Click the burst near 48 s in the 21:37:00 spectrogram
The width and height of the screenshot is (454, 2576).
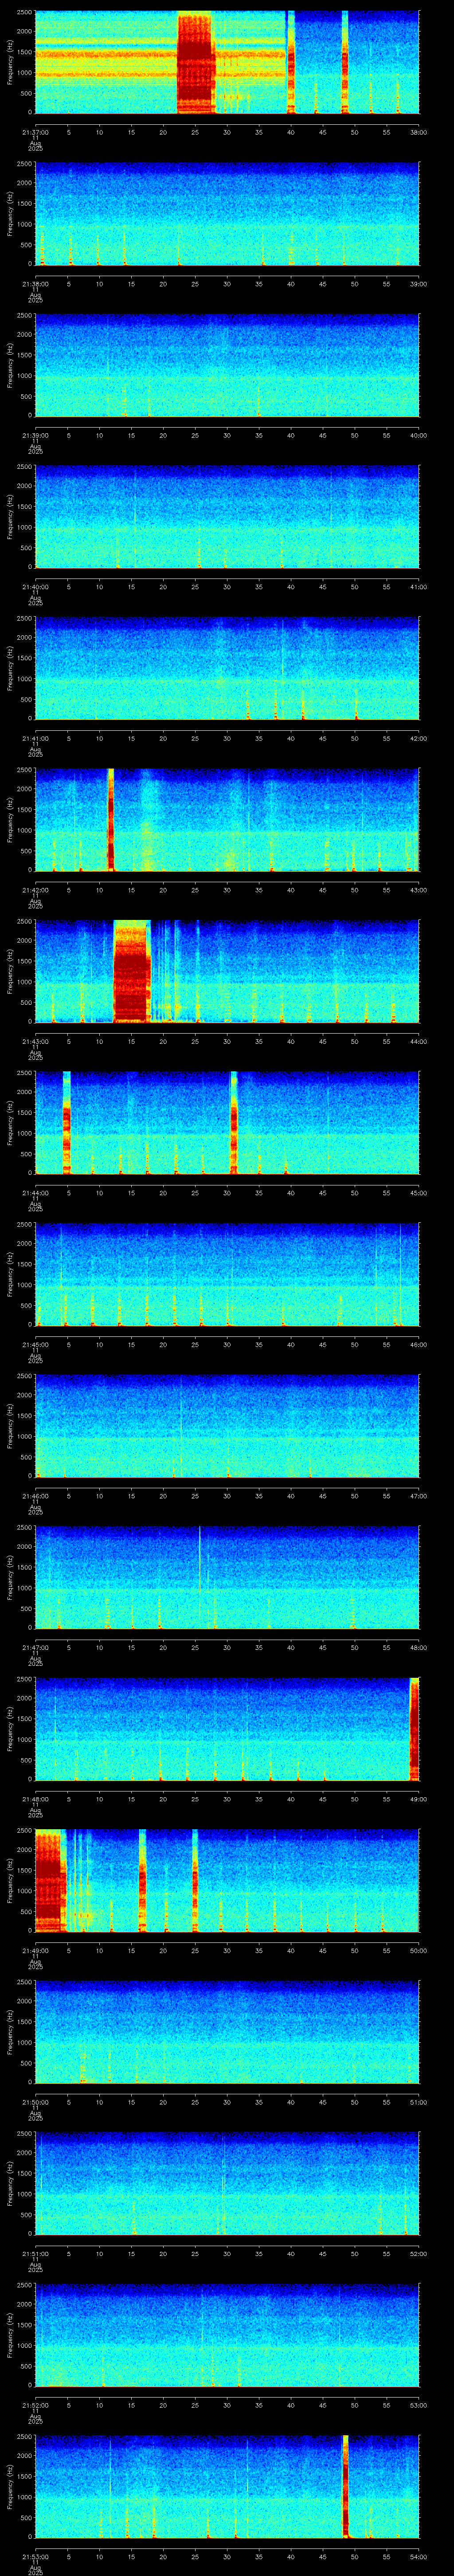coord(345,62)
